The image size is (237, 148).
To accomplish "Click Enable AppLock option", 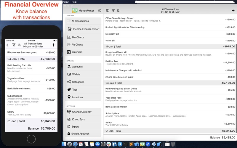I will pyautogui.click(x=83, y=134).
